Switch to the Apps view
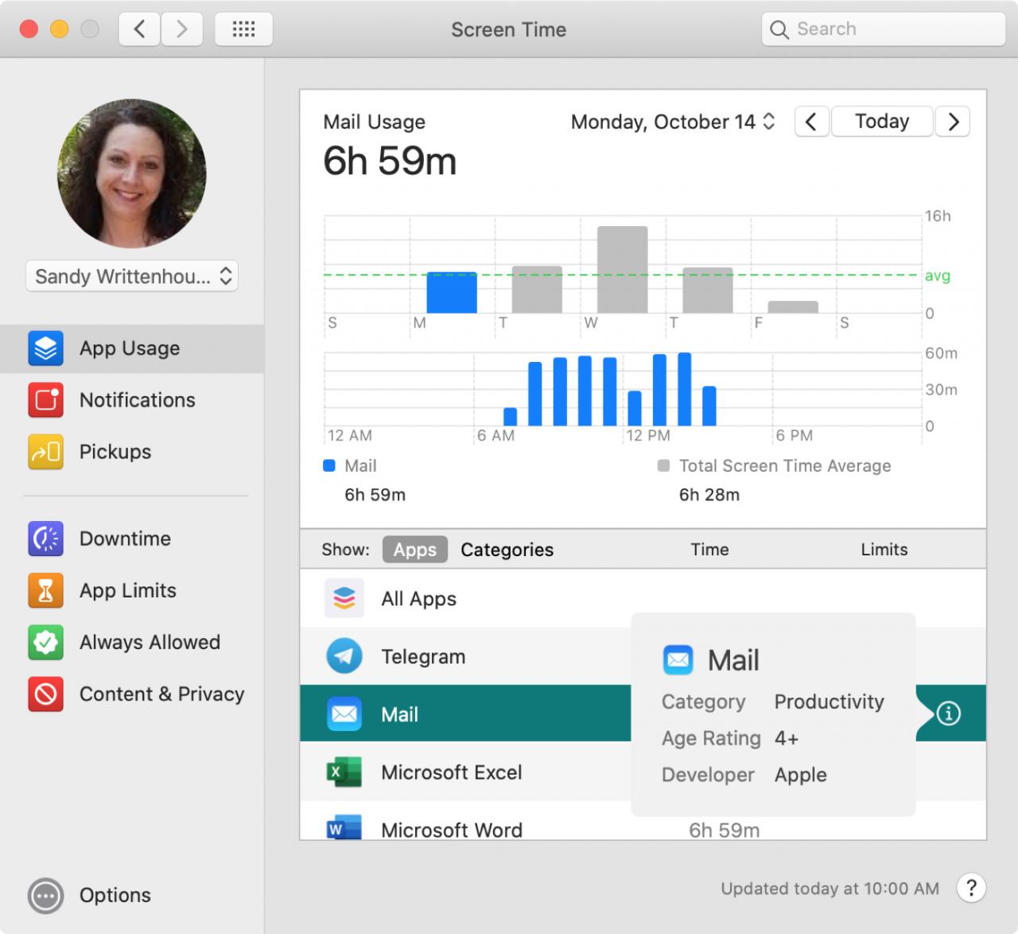Viewport: 1018px width, 934px height. pyautogui.click(x=415, y=550)
